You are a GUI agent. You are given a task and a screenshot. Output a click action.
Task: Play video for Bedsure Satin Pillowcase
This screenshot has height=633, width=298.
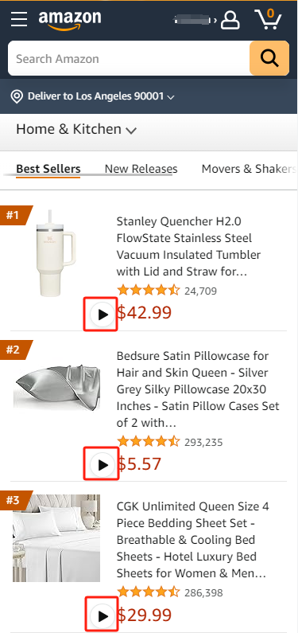101,465
